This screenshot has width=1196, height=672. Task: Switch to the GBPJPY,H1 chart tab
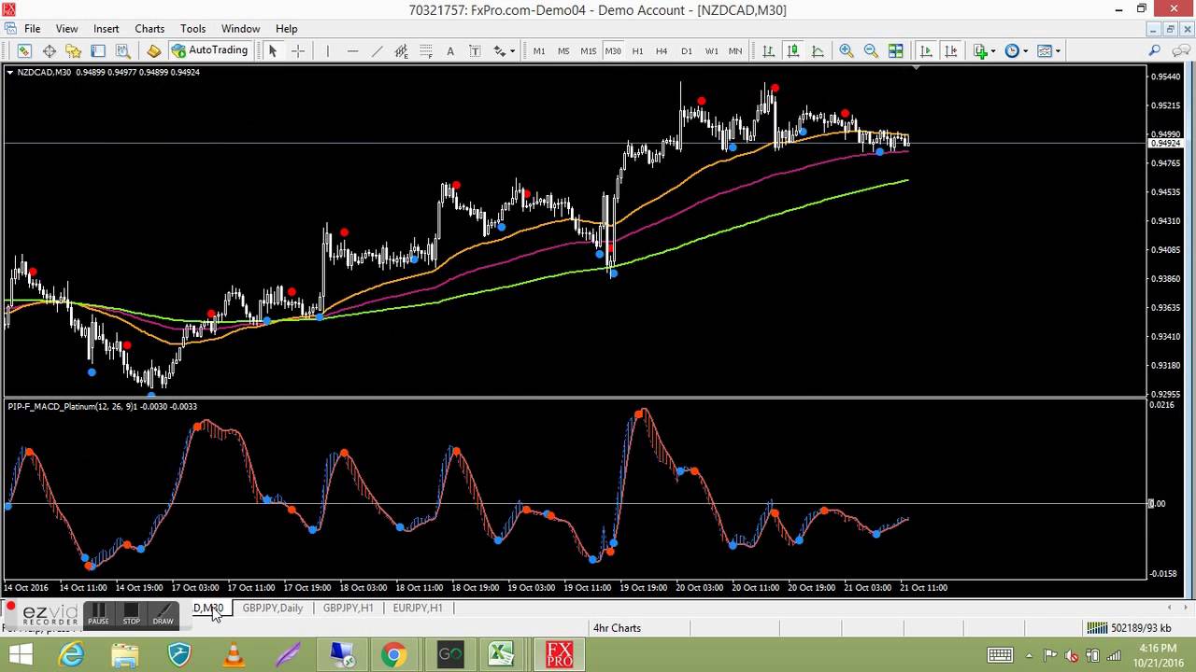coord(348,608)
